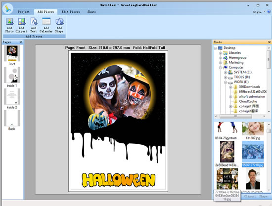Viewport: 272px width, 206px height.
Task: Switch to the Shape panel tab
Action: click(263, 196)
